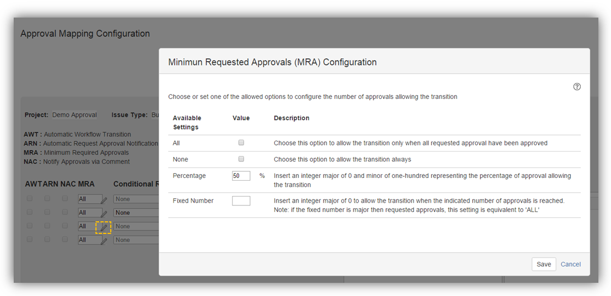Click the empty Fixed Number input field
This screenshot has height=296, width=611.
pos(241,201)
